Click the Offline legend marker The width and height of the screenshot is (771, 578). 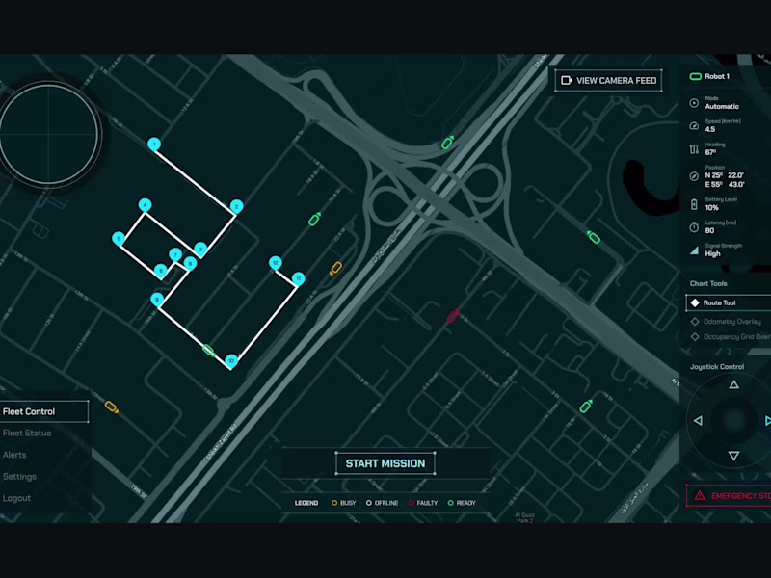click(369, 503)
